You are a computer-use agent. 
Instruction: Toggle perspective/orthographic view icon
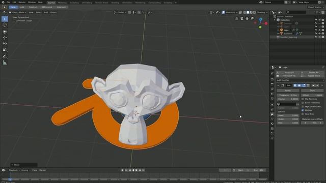236,18
